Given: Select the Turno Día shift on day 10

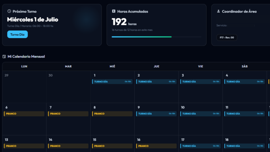Looking at the screenshot, I should click(200, 114).
